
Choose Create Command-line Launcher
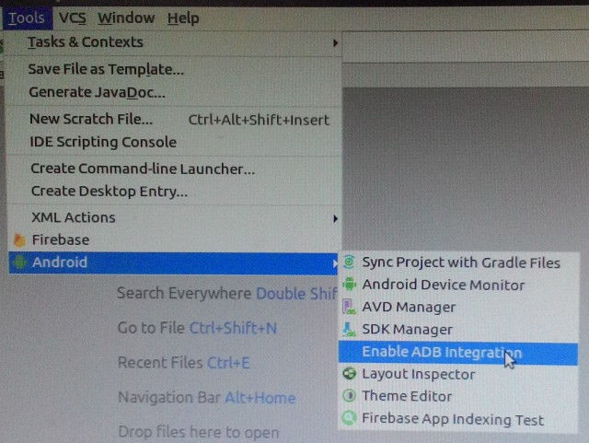[x=174, y=169]
